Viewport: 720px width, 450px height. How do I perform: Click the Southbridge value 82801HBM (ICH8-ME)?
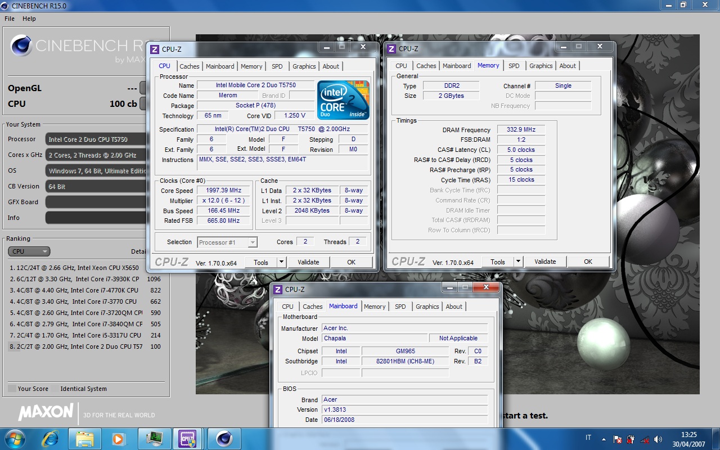405,361
